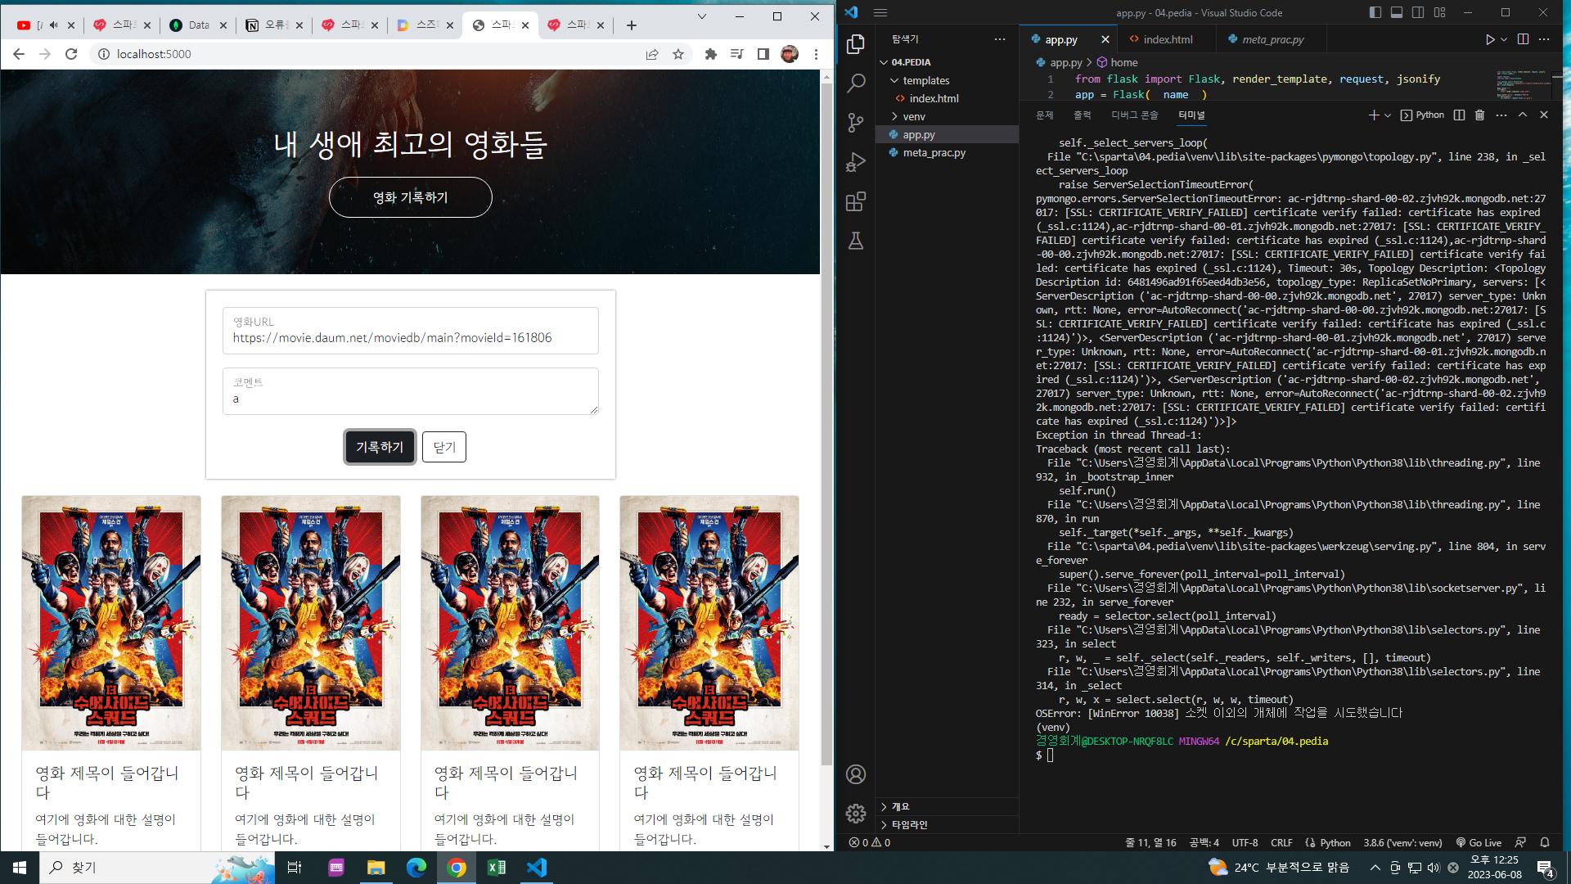Open meta_prac.py in the explorer

(x=934, y=153)
